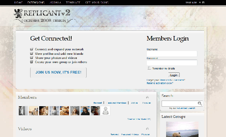Open the default blank avatar member

tap(105, 111)
